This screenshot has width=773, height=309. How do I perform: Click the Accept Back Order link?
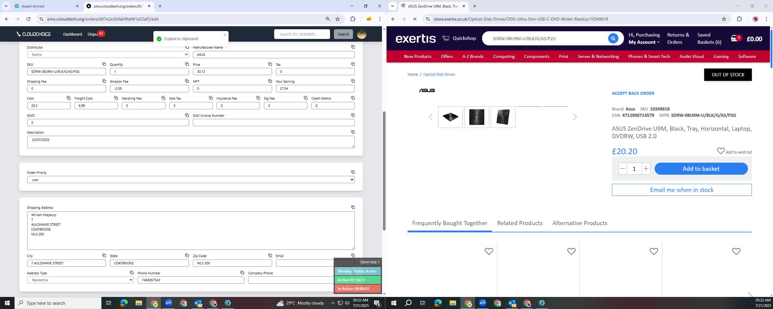click(633, 93)
